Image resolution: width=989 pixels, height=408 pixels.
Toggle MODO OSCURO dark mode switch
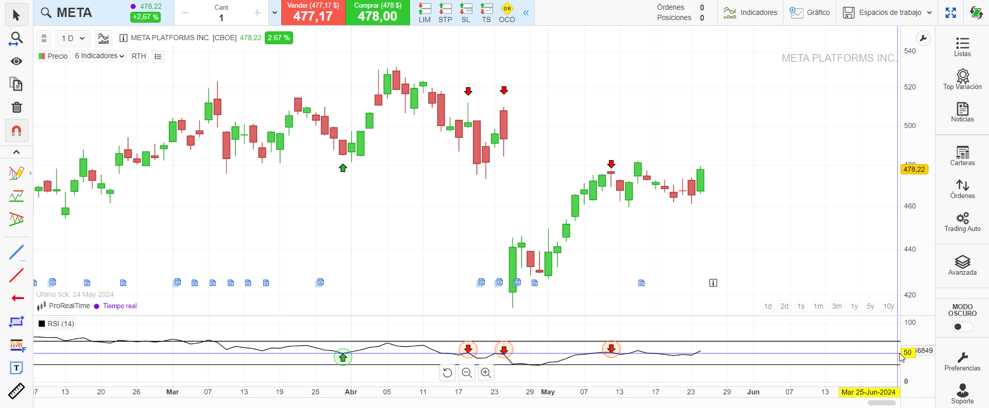(962, 327)
